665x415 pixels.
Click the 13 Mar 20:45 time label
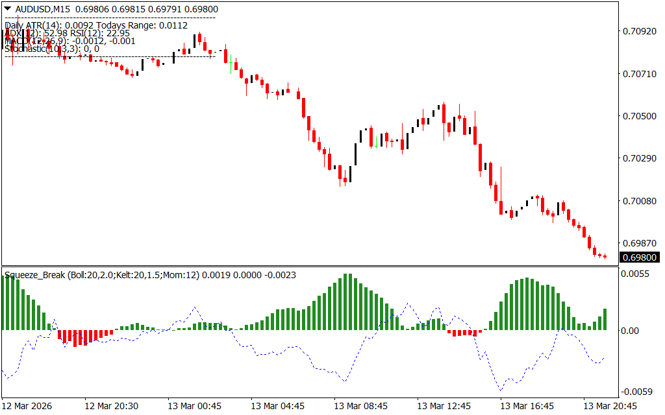610,406
